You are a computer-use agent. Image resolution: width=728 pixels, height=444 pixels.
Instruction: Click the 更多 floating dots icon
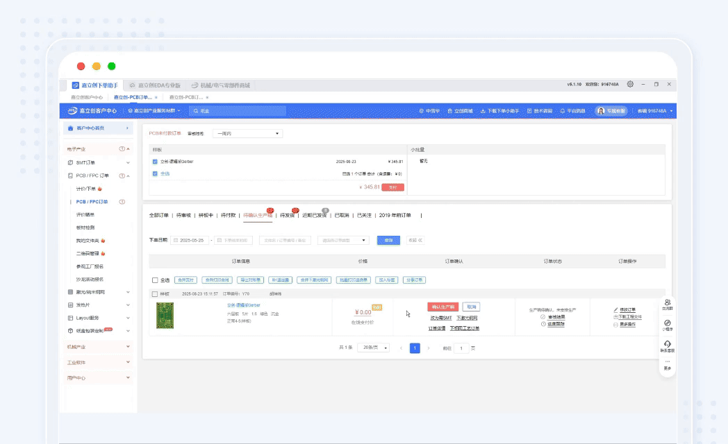pyautogui.click(x=667, y=361)
